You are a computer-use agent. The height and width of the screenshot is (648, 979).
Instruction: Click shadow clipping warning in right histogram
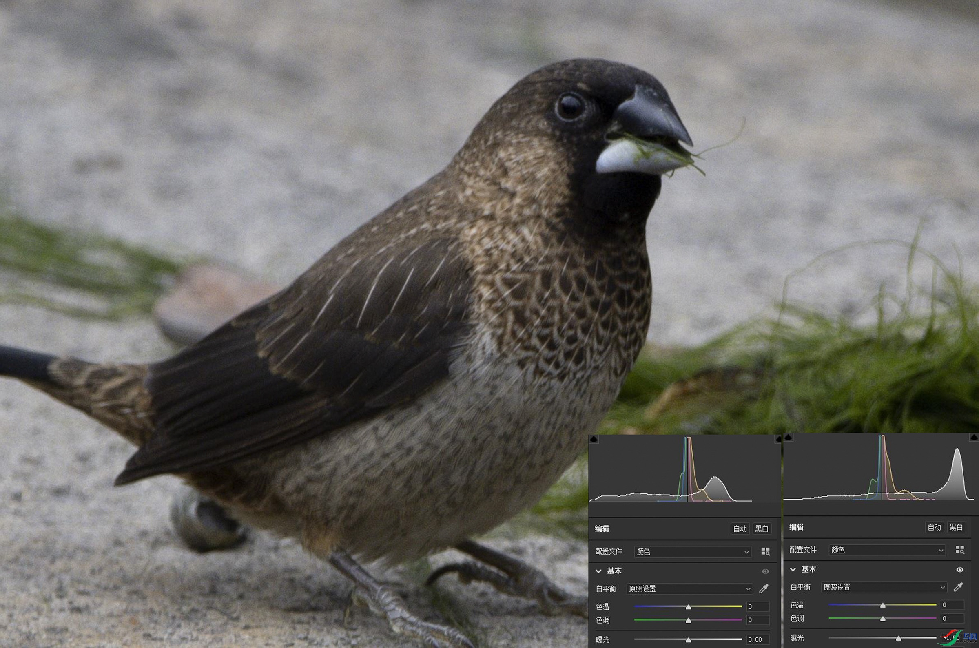(788, 437)
